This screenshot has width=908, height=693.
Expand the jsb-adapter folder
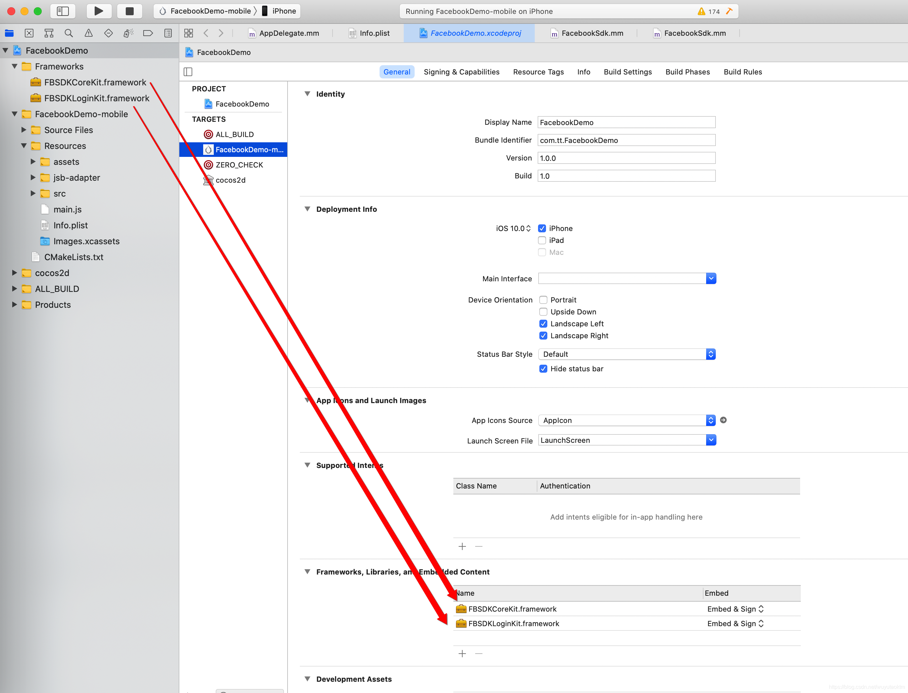coord(33,177)
